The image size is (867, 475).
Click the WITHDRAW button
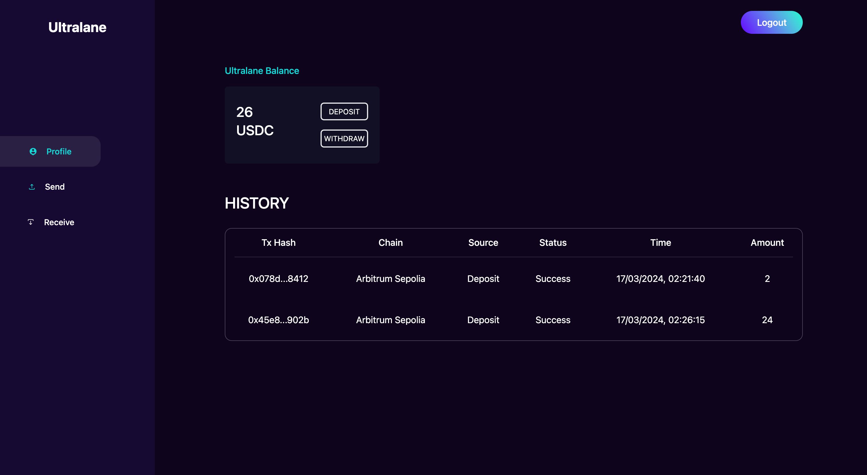click(x=344, y=138)
